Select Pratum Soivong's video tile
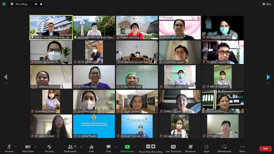This screenshot has height=154, width=274. [137, 27]
